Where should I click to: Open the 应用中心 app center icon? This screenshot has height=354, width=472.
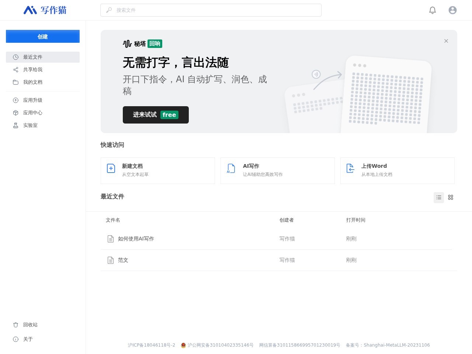coord(15,112)
